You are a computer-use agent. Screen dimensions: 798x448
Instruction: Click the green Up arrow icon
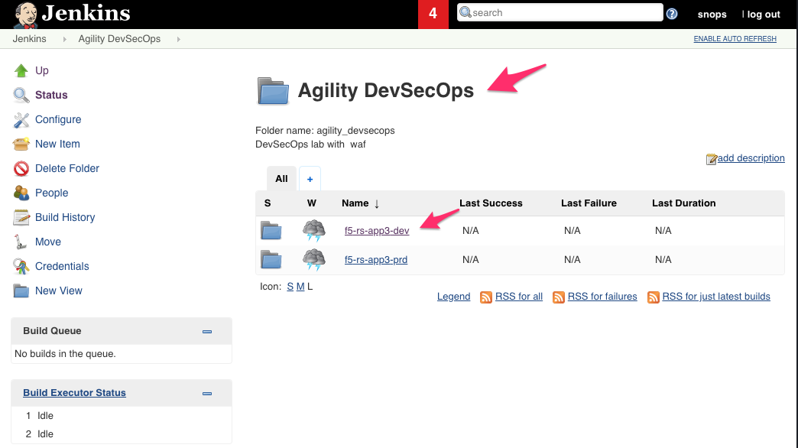[x=21, y=71]
